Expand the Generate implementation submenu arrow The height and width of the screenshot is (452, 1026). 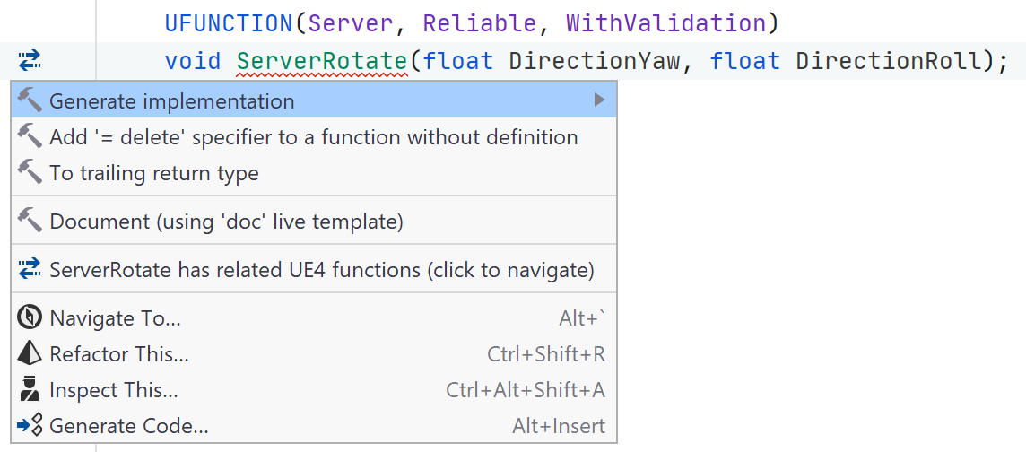(599, 100)
